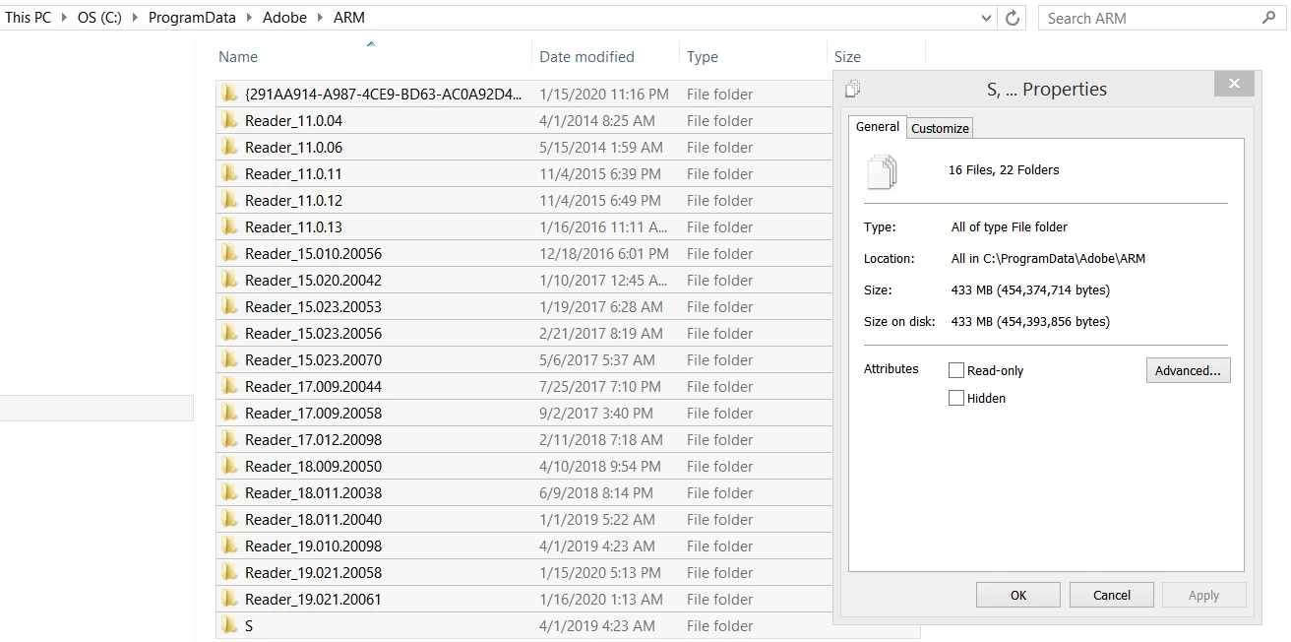
Task: Select the folder icon of Reader_15.020.20042
Action: [x=229, y=280]
